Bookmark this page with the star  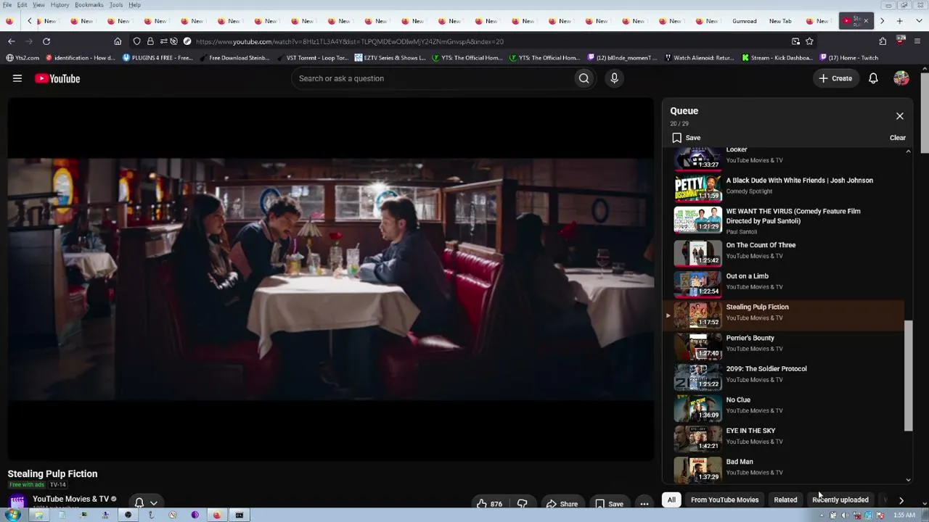pos(810,41)
